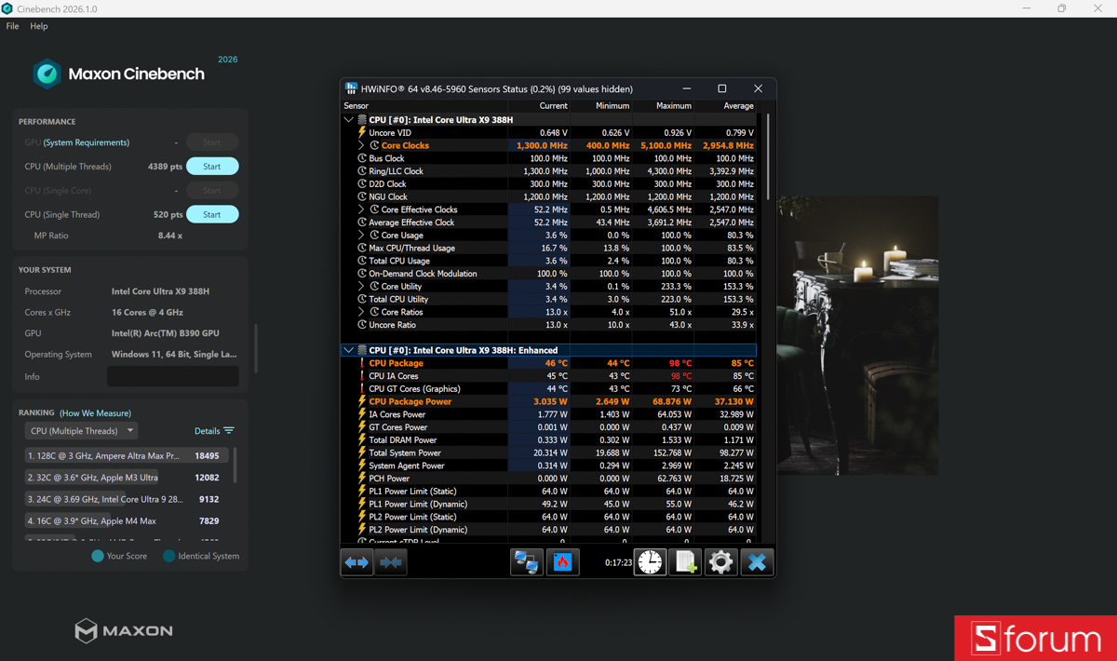The height and width of the screenshot is (661, 1117).
Task: Click the Minimum column header
Action: [612, 106]
